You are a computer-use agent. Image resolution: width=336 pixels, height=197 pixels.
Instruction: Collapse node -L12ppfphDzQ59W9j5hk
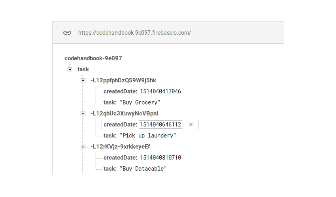[x=83, y=81]
